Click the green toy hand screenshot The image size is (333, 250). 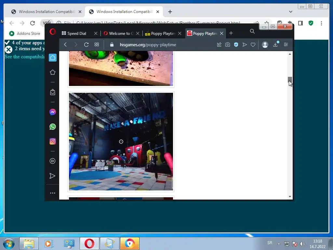coord(121,68)
